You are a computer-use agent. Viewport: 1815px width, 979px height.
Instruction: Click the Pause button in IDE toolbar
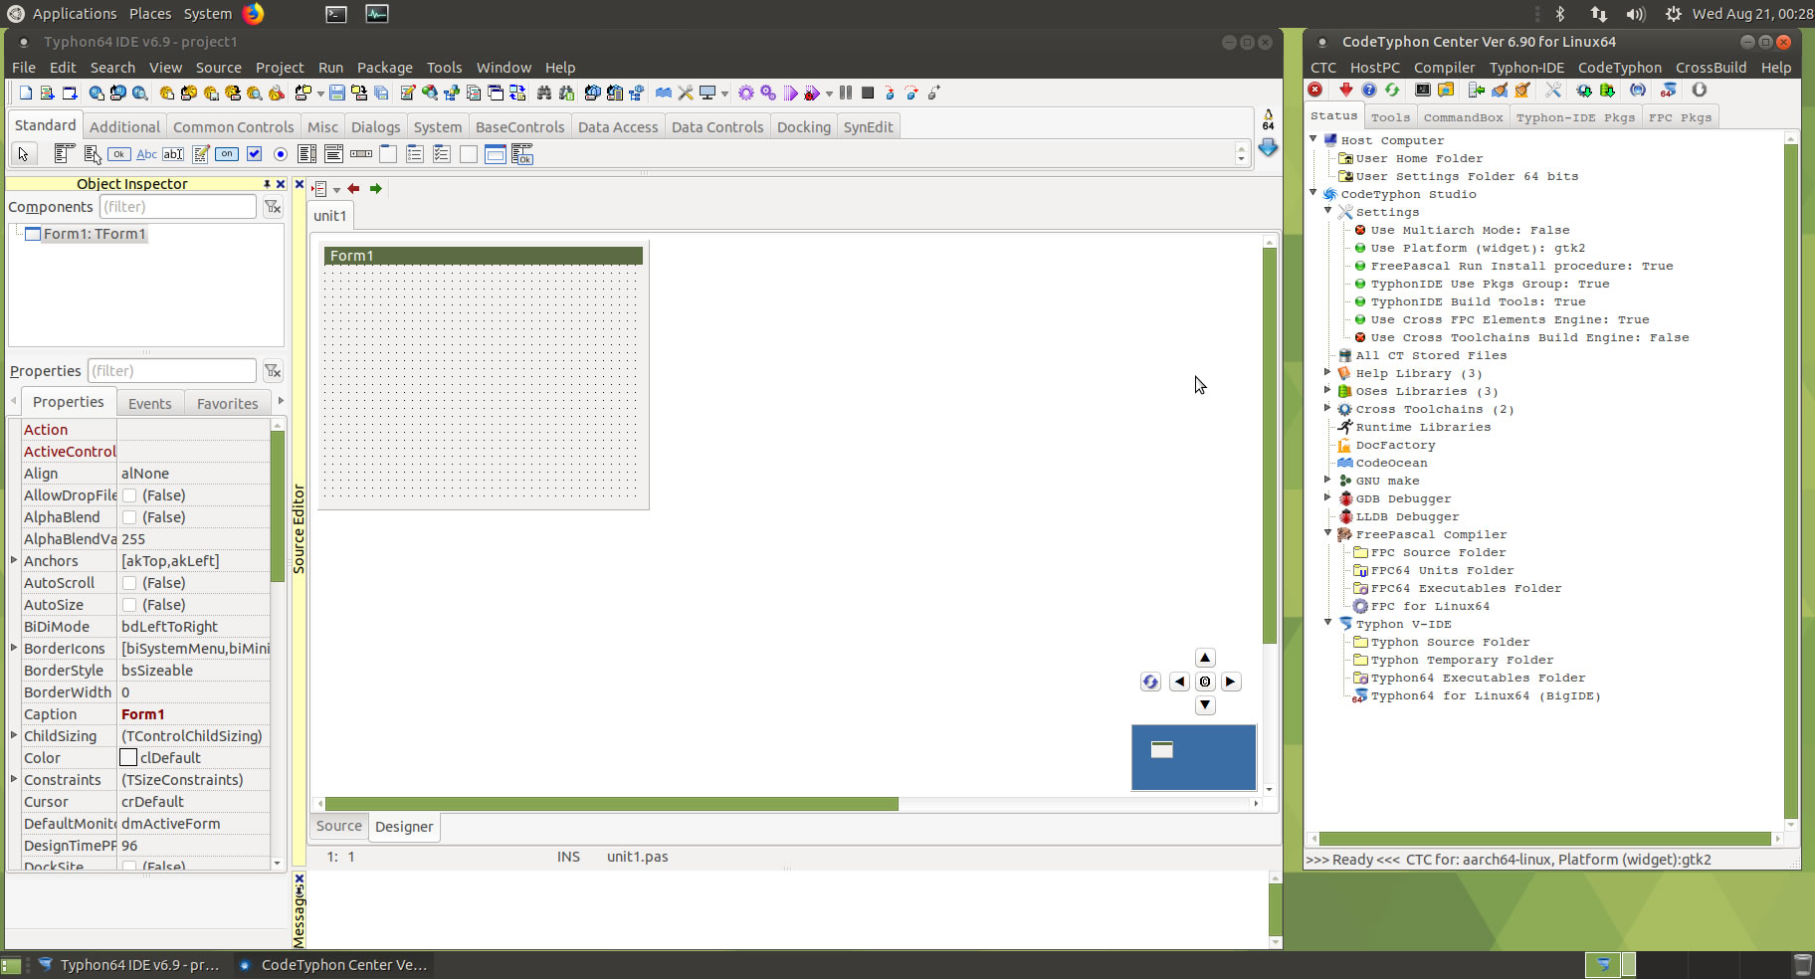click(846, 93)
